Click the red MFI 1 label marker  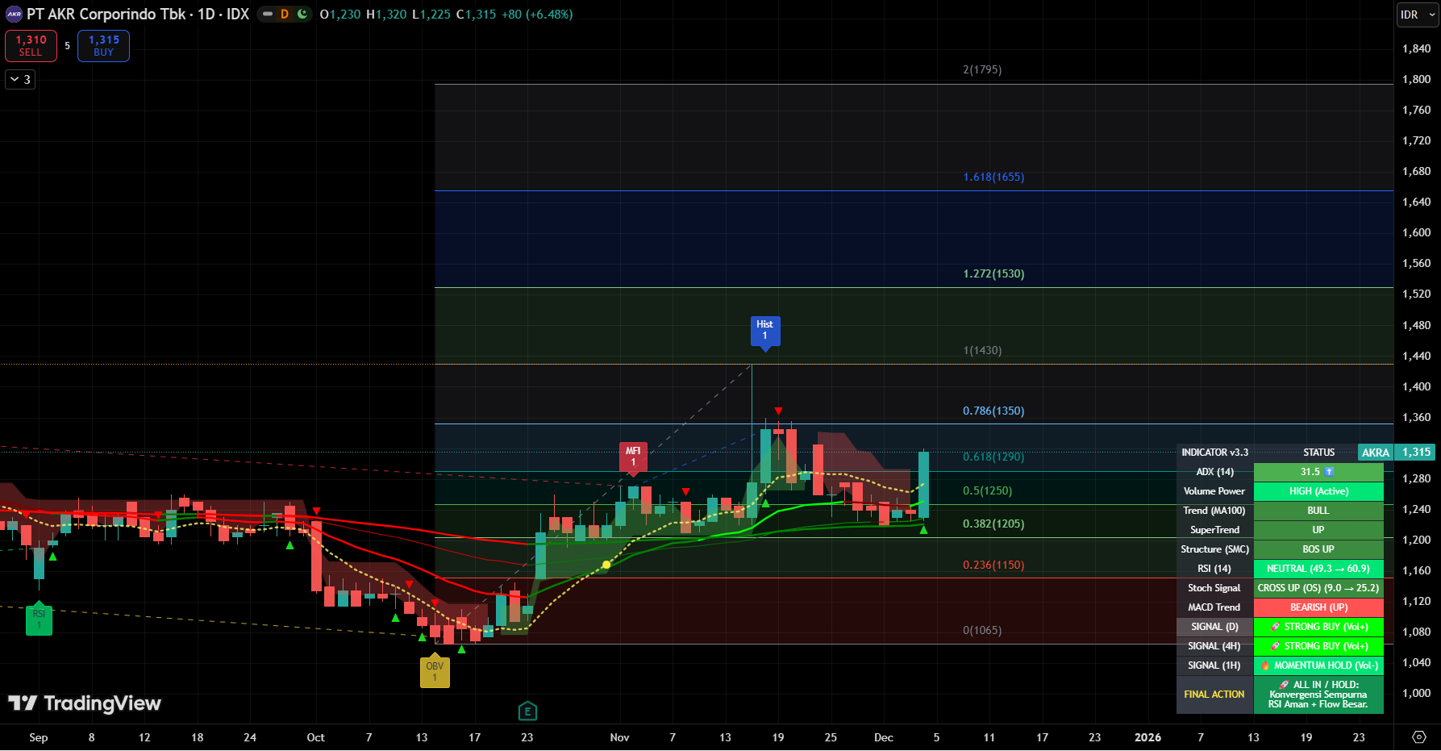point(633,457)
